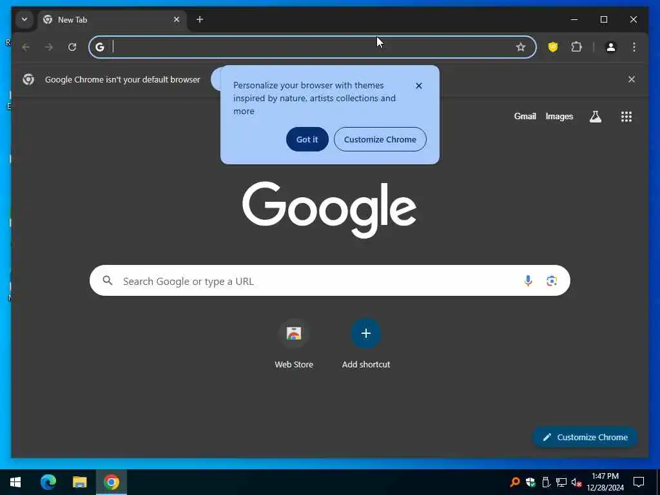This screenshot has height=495, width=660.
Task: Open the tab search dropdown arrow
Action: (x=24, y=19)
